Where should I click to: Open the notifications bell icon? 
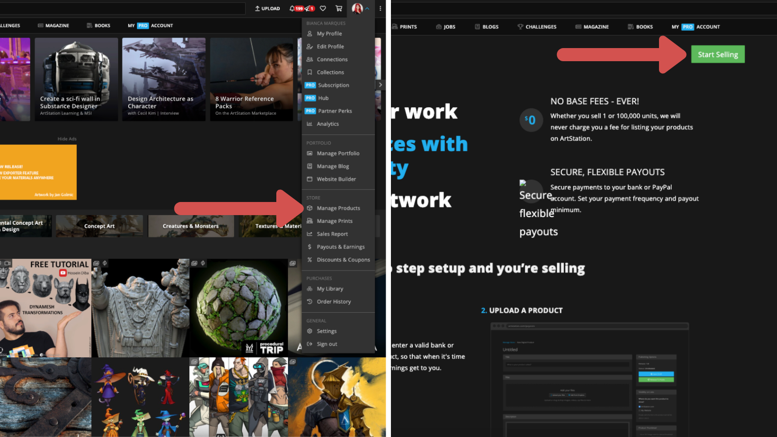[x=292, y=8]
